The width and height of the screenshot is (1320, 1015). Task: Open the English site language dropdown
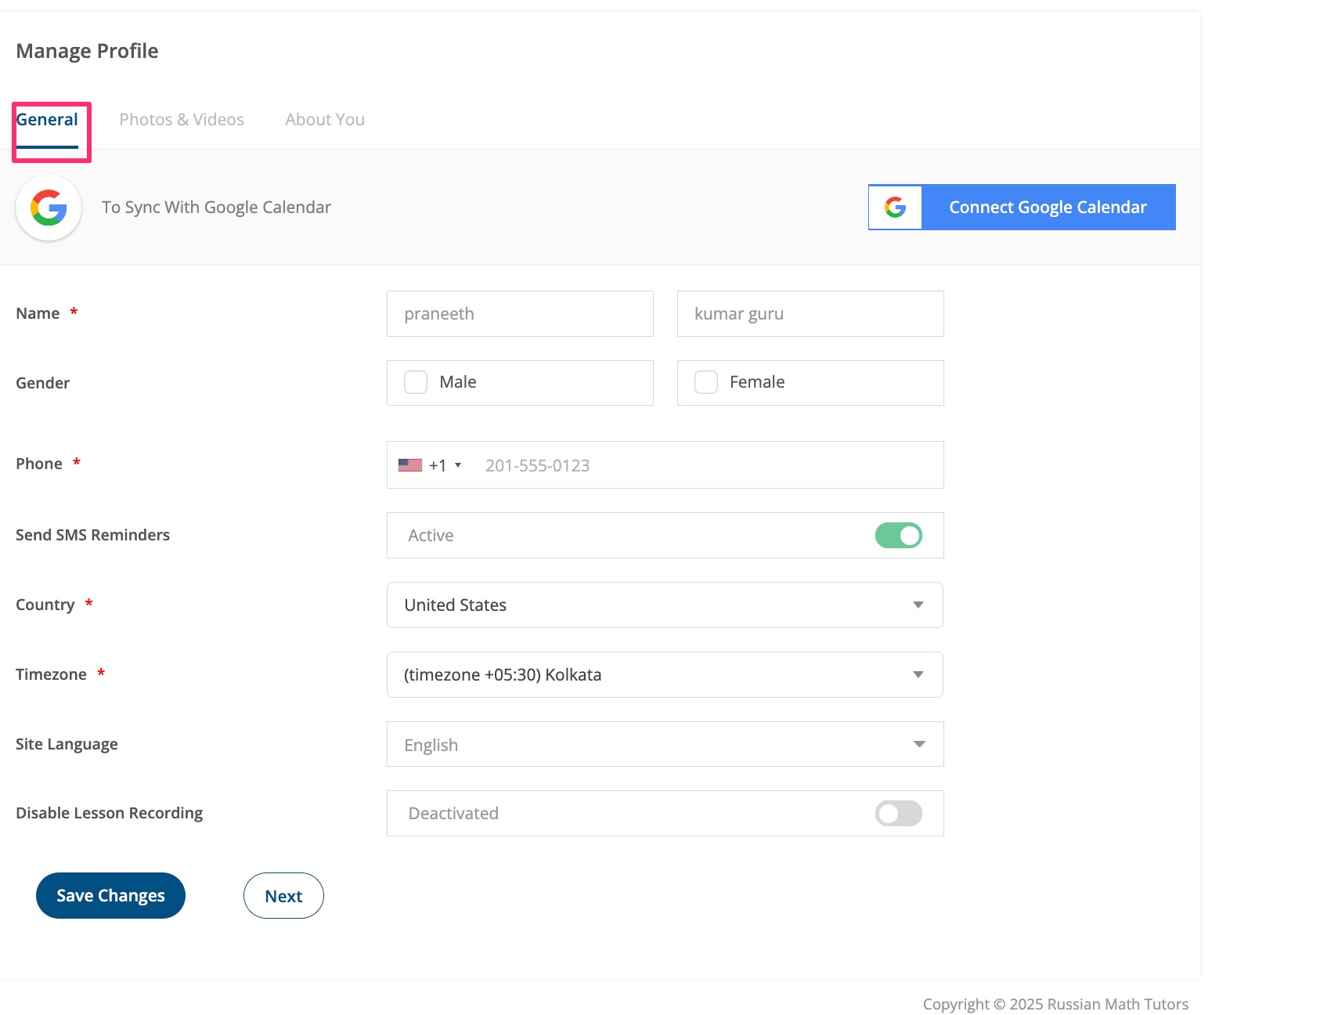pos(664,744)
